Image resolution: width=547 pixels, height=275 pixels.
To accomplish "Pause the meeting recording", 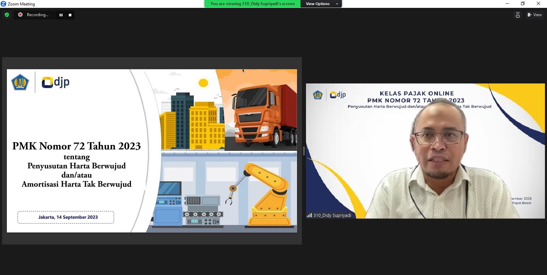I will 61,15.
